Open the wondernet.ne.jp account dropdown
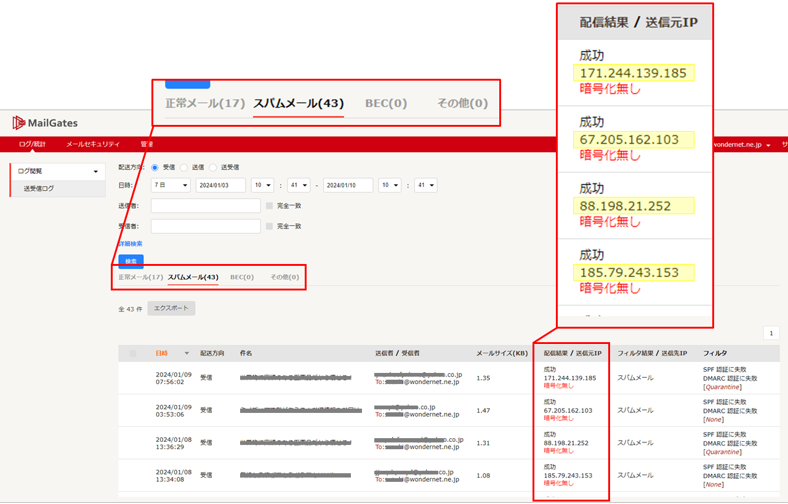The height and width of the screenshot is (504, 788). (x=742, y=145)
